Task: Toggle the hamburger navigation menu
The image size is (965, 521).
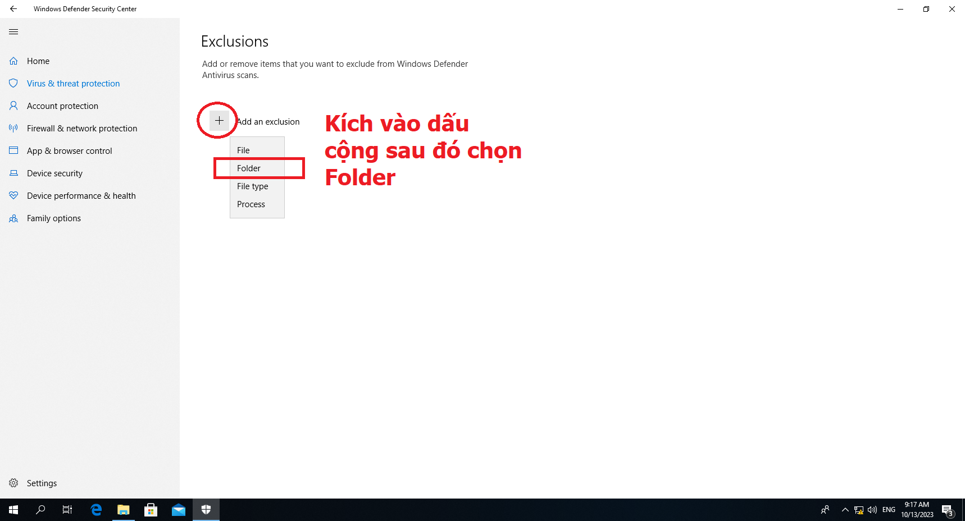Action: (13, 32)
